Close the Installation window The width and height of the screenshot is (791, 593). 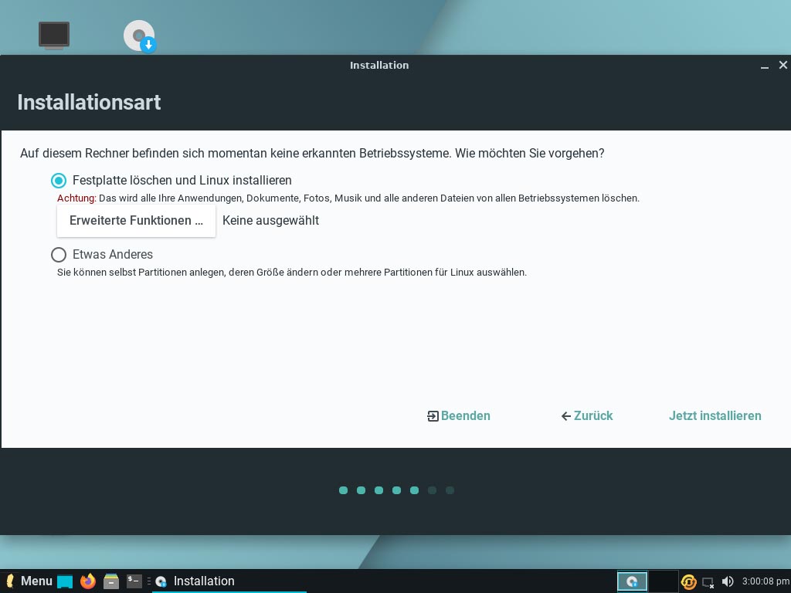click(x=783, y=65)
